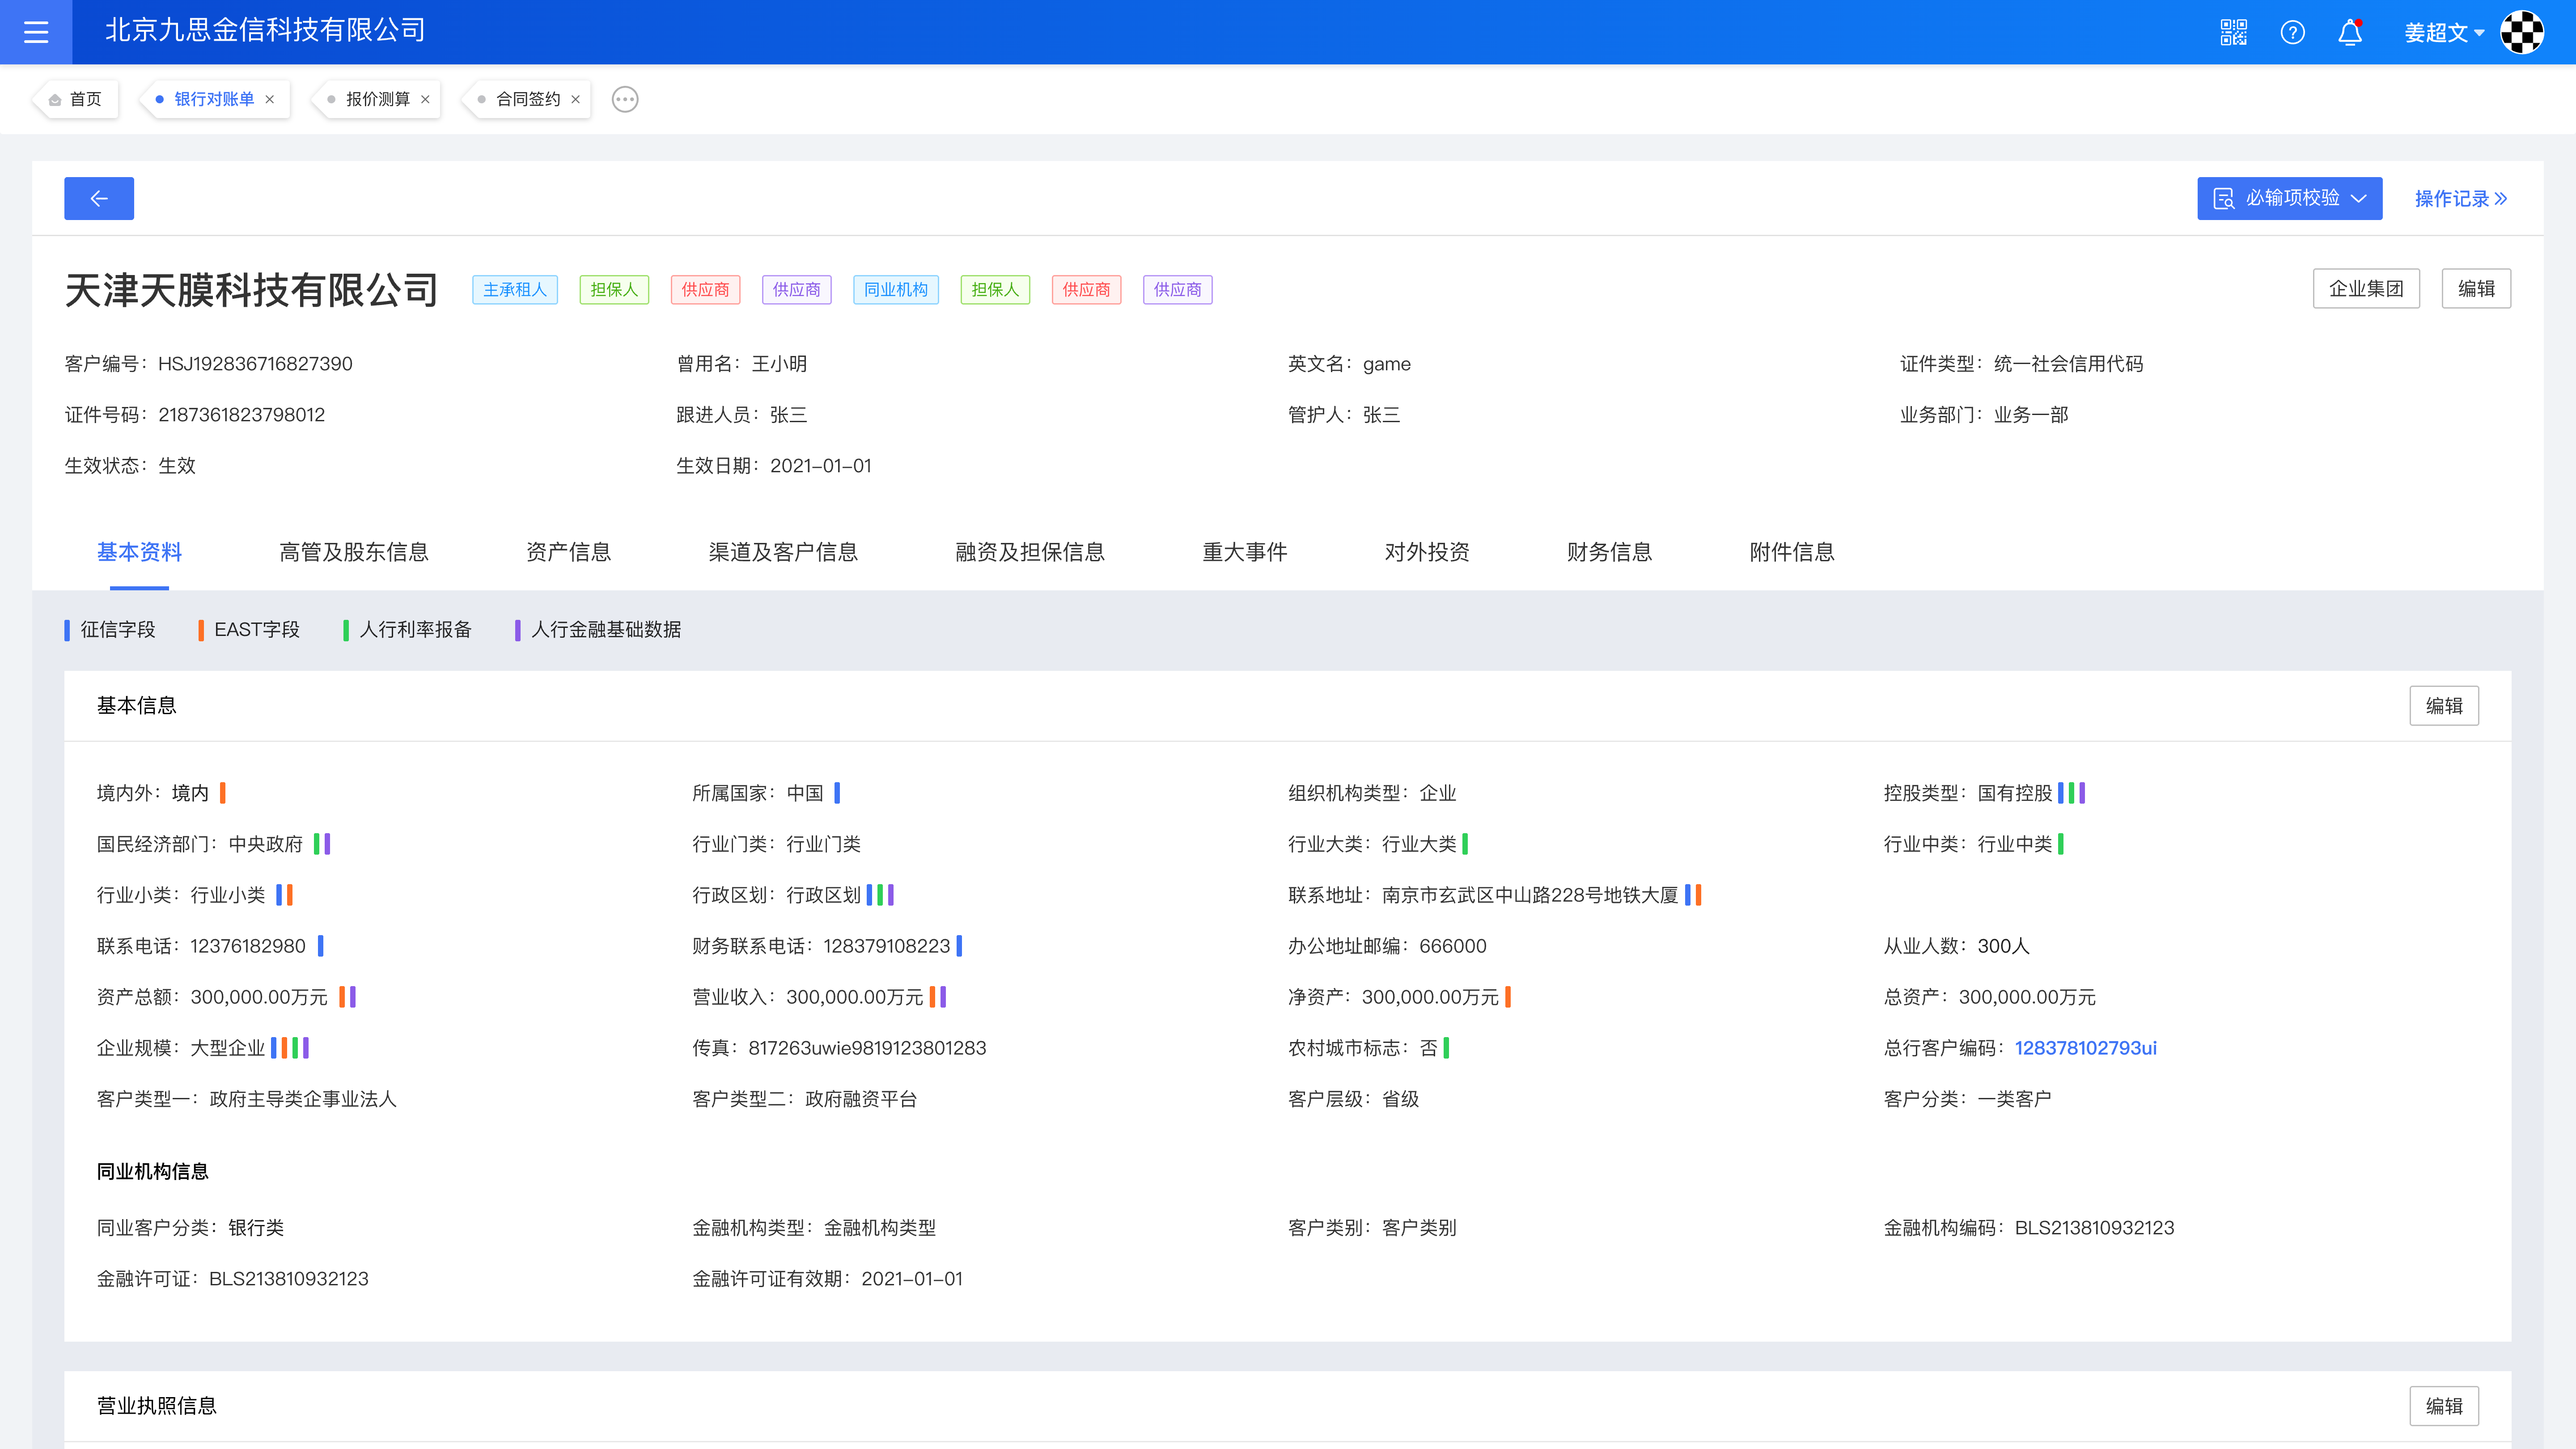Viewport: 2576px width, 1449px height.
Task: Click the 编辑 button beside 企业集团
Action: tap(2476, 289)
